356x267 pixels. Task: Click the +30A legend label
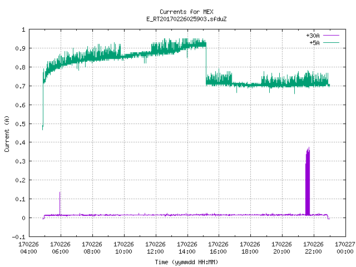[x=313, y=36]
